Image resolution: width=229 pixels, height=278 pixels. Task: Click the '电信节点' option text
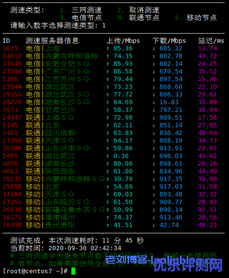tap(87, 18)
